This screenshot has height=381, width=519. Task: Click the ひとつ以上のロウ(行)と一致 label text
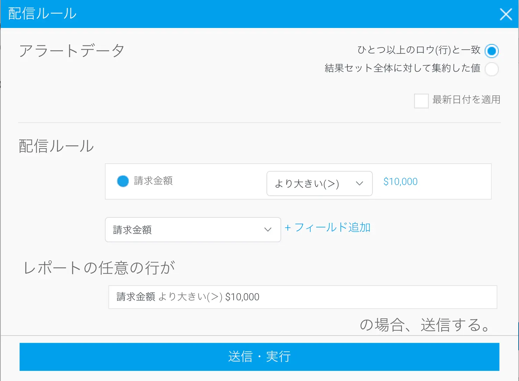(x=419, y=50)
